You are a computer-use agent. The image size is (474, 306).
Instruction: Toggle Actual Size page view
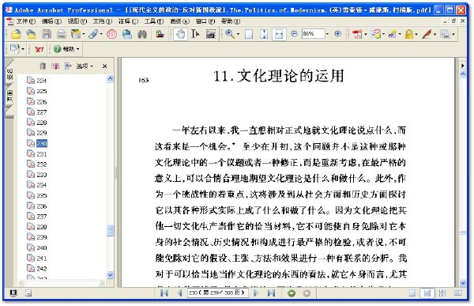(249, 34)
